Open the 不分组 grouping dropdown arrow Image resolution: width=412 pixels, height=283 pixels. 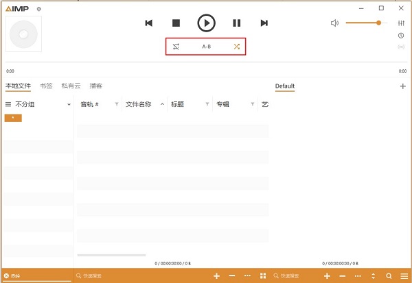click(x=69, y=104)
